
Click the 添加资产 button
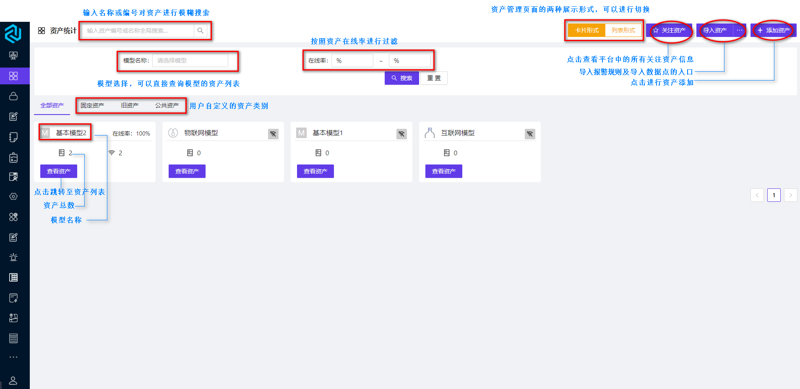(774, 30)
